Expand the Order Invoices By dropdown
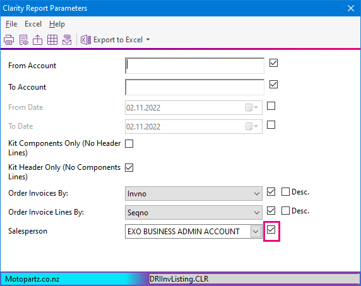The image size is (361, 286). tap(257, 194)
